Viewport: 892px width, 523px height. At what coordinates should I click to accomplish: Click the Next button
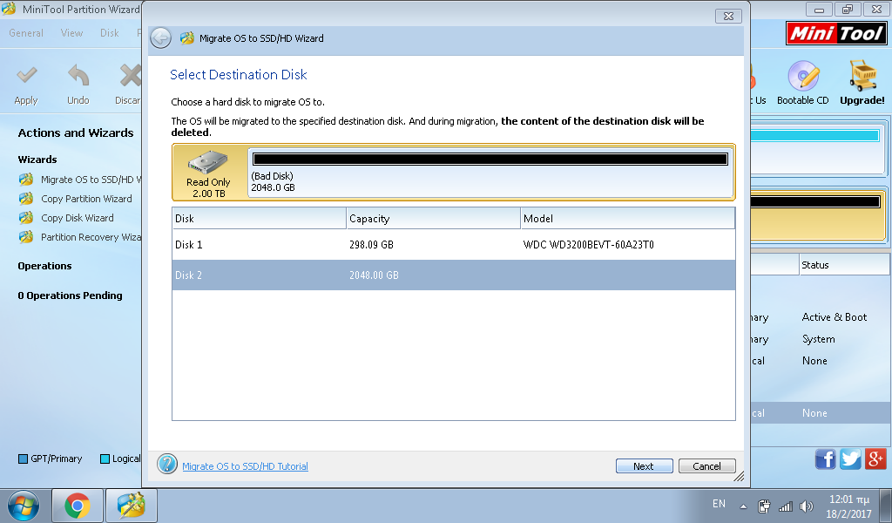[644, 466]
